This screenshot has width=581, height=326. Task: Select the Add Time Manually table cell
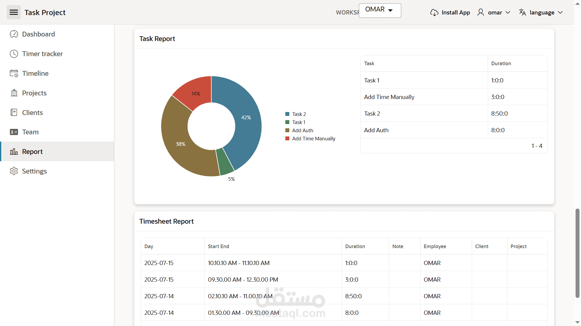pos(424,97)
